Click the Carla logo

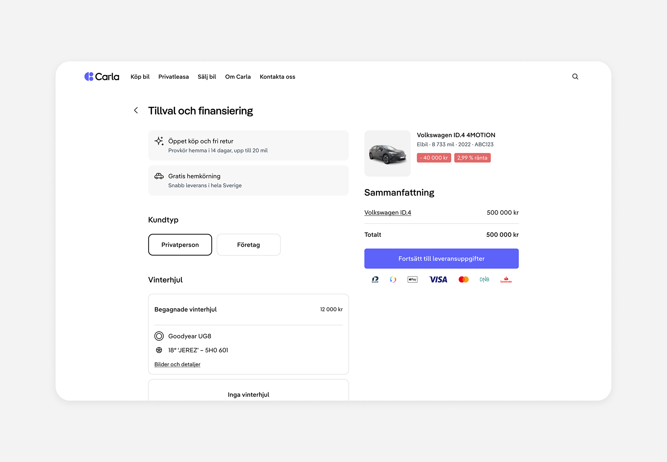click(102, 76)
